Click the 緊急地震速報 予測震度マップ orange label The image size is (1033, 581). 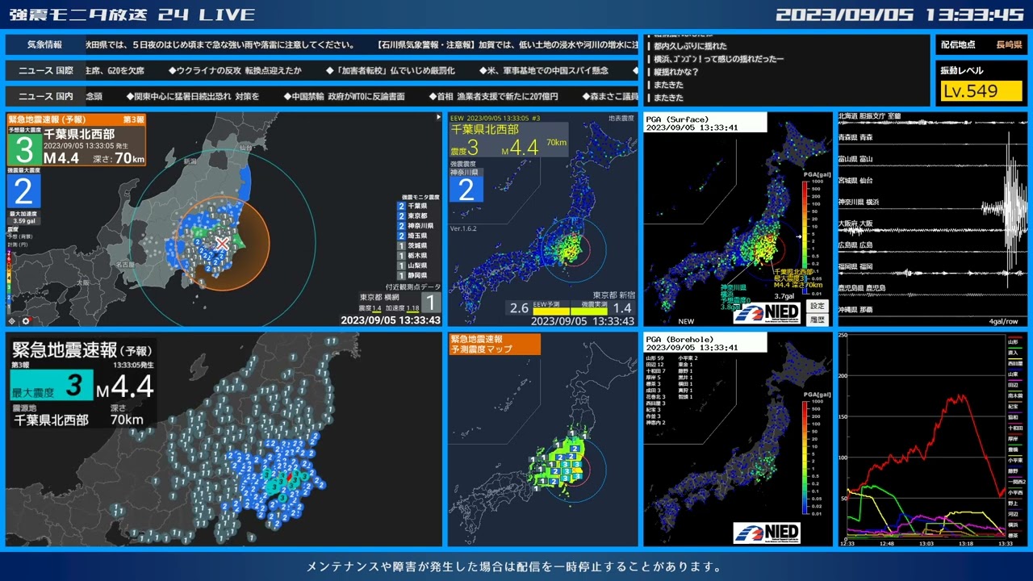(x=494, y=345)
